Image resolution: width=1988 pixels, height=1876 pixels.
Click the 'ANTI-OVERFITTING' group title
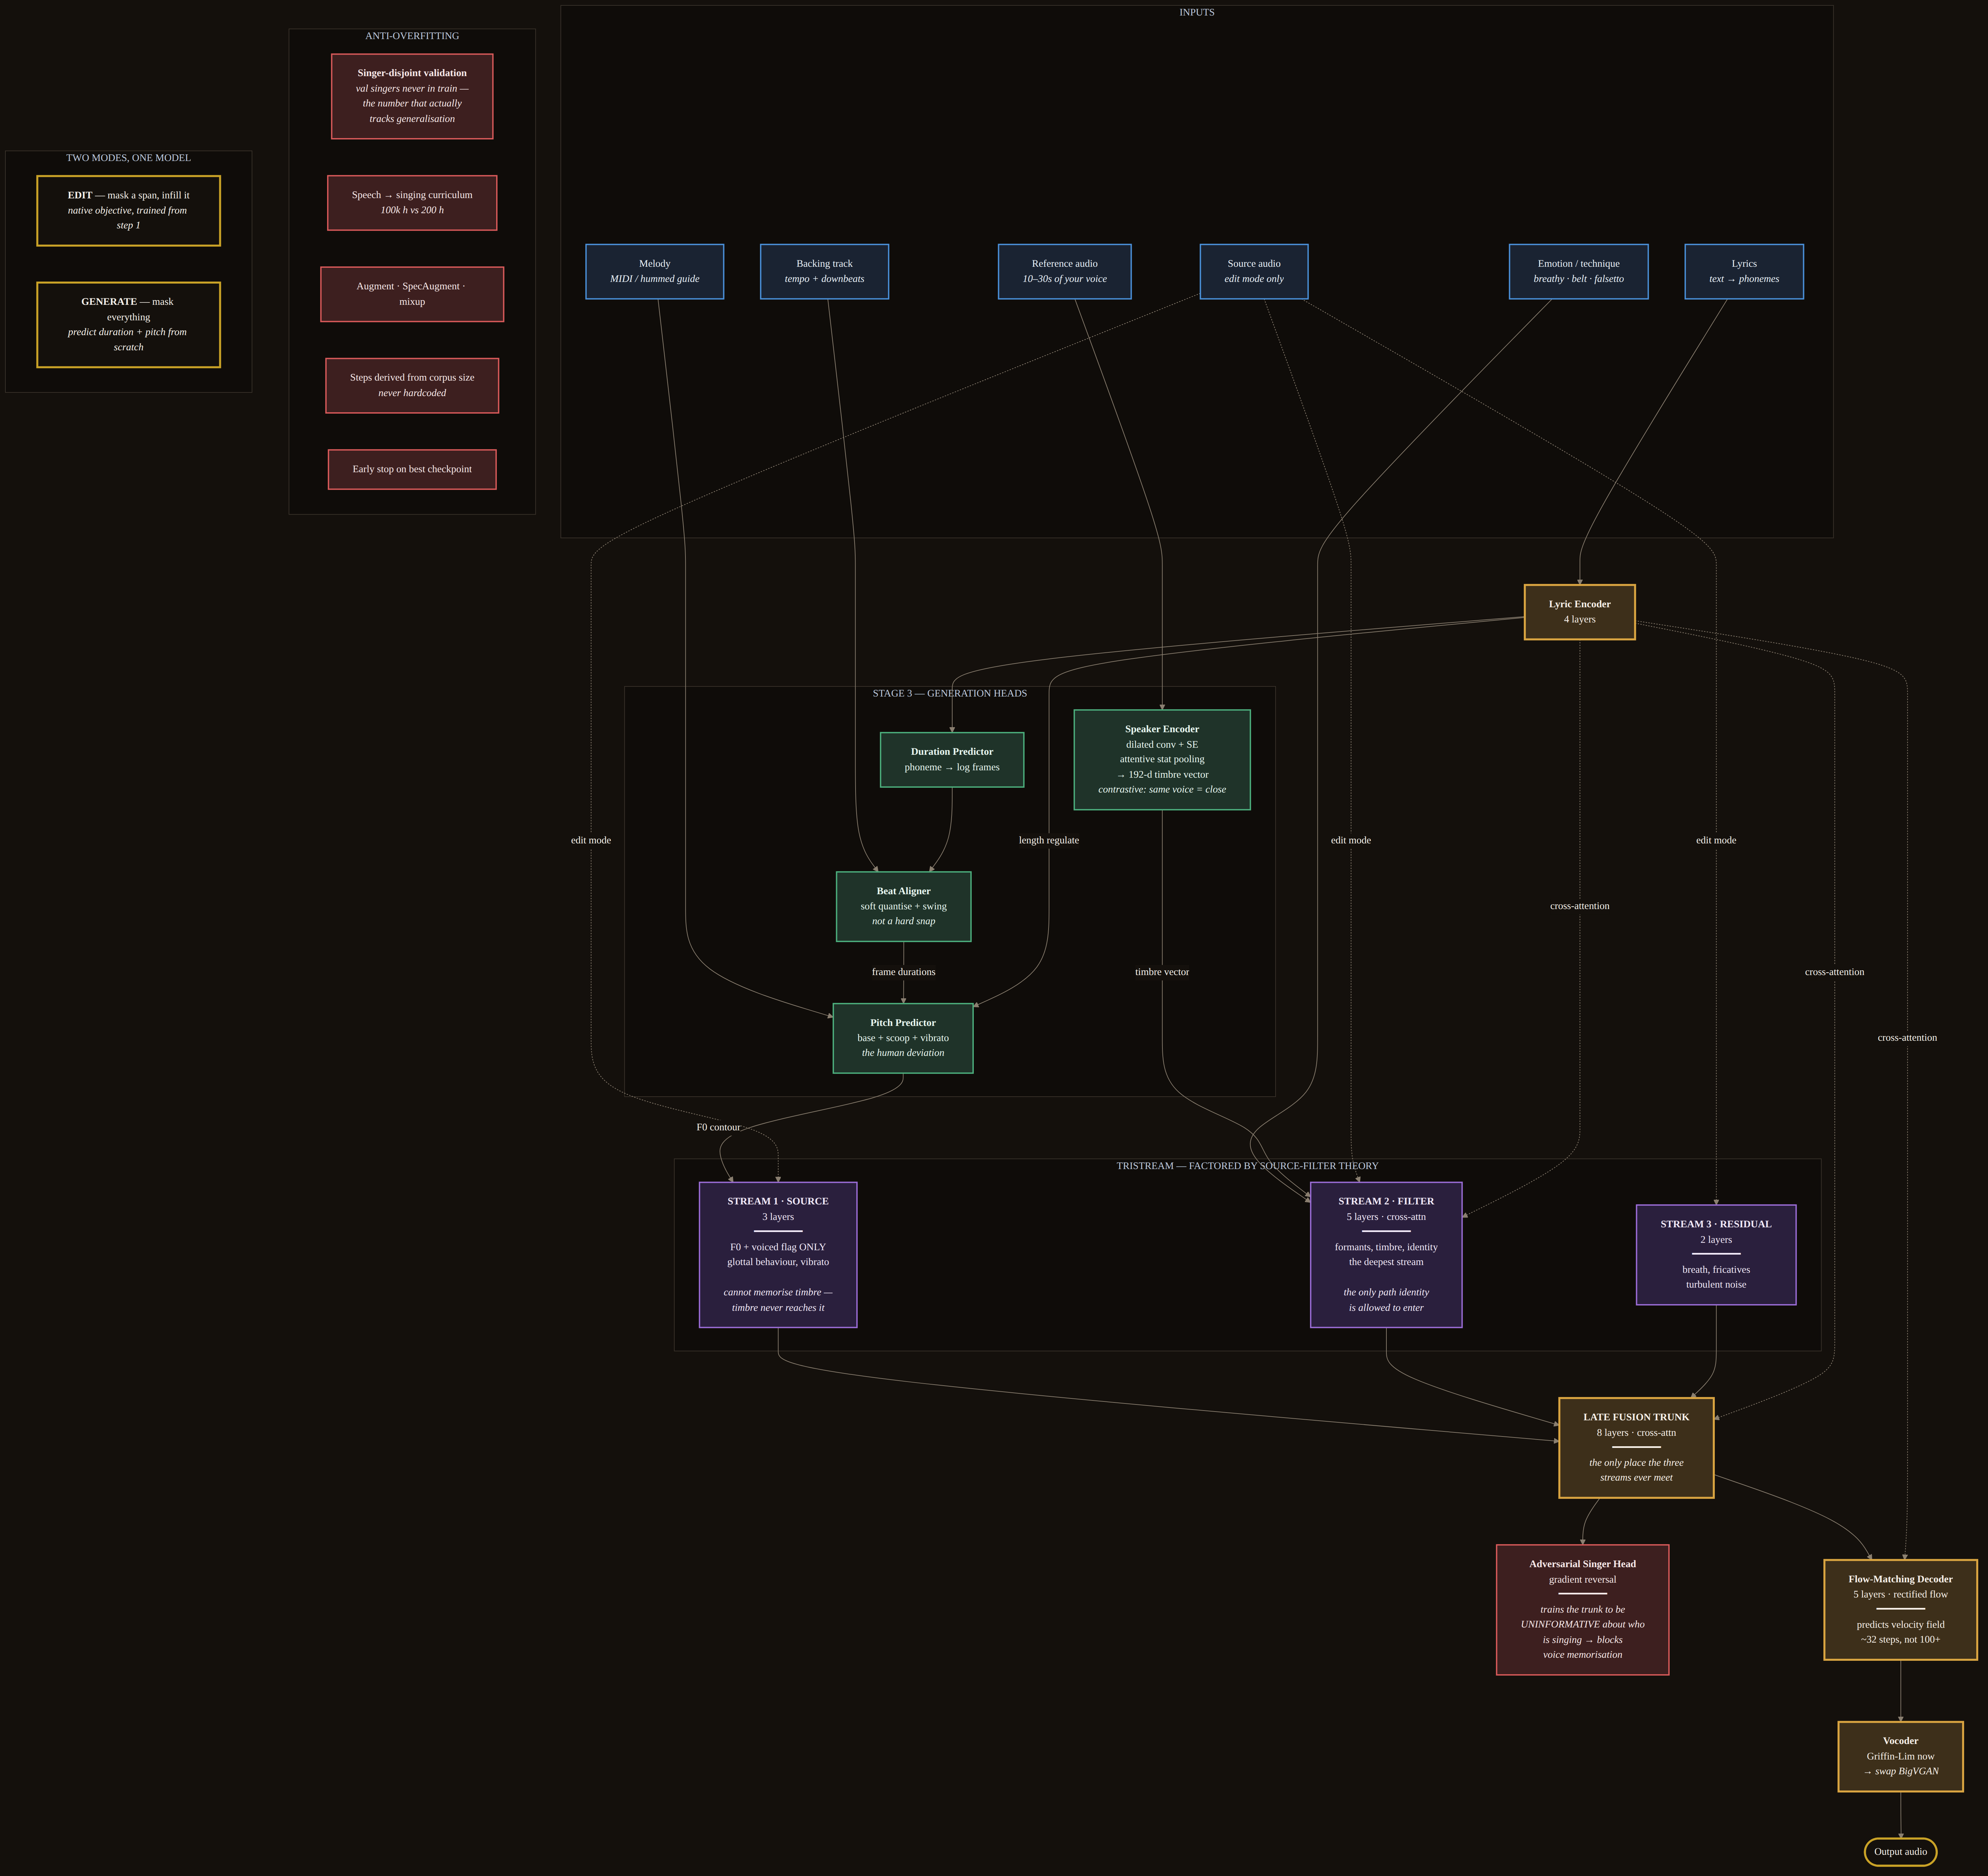pyautogui.click(x=412, y=36)
